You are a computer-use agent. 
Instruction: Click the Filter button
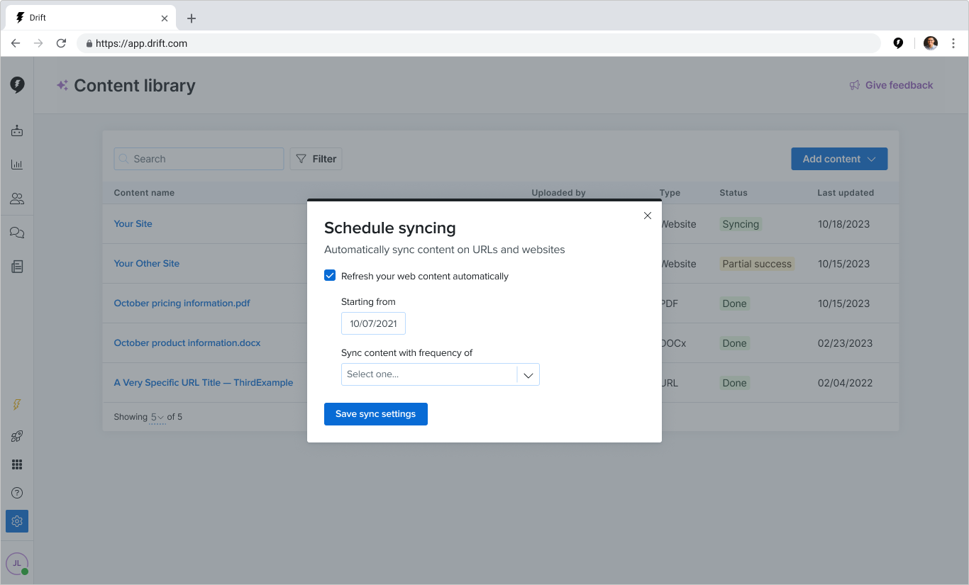316,159
